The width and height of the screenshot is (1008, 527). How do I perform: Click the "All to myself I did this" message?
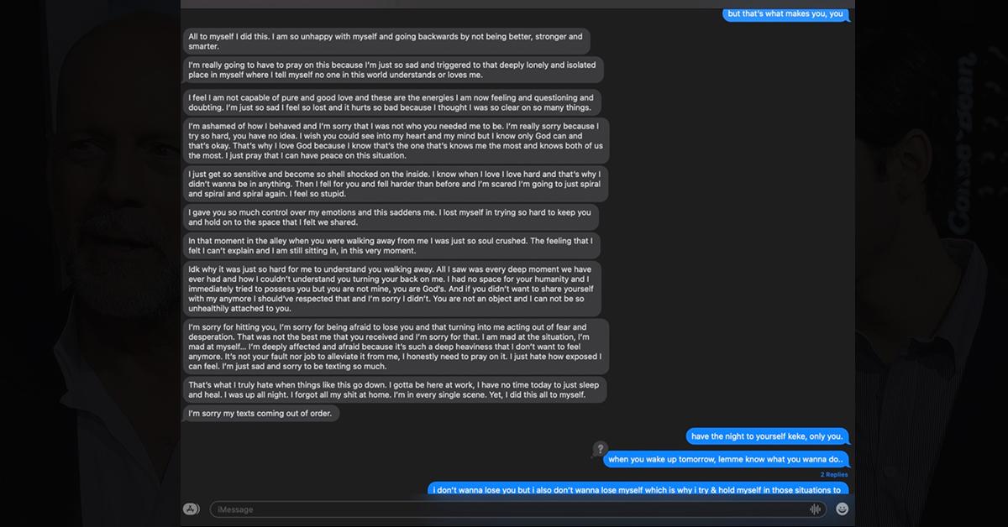(x=386, y=42)
